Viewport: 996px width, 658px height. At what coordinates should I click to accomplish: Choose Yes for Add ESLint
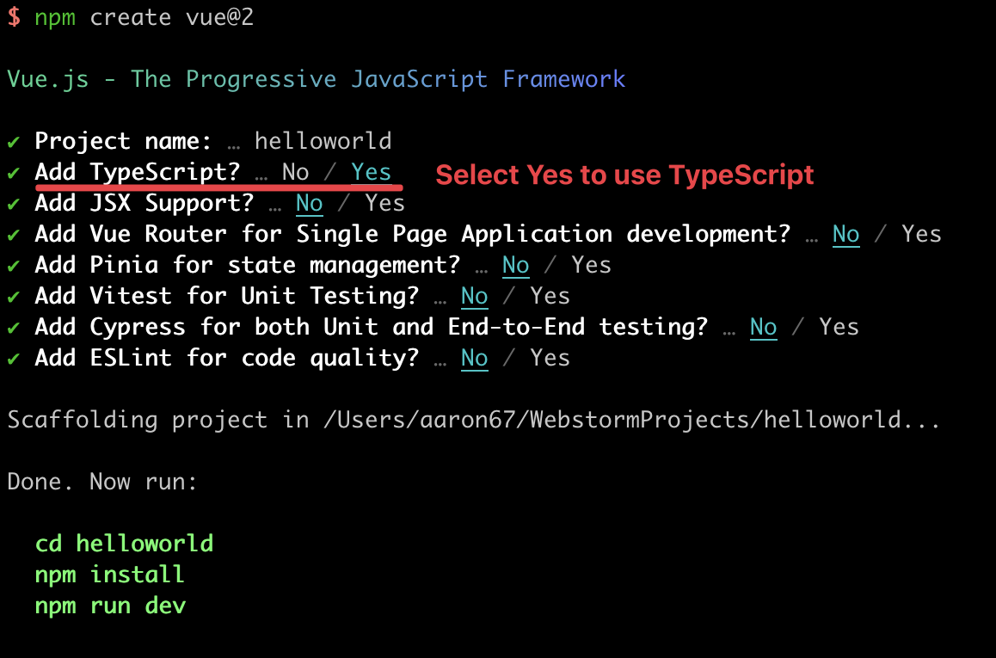click(x=550, y=358)
